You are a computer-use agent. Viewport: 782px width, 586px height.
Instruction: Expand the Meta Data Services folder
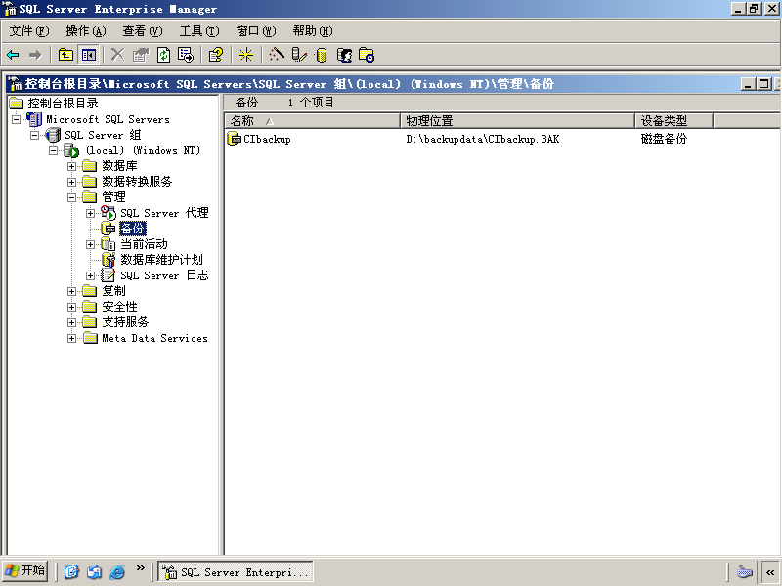pos(71,338)
